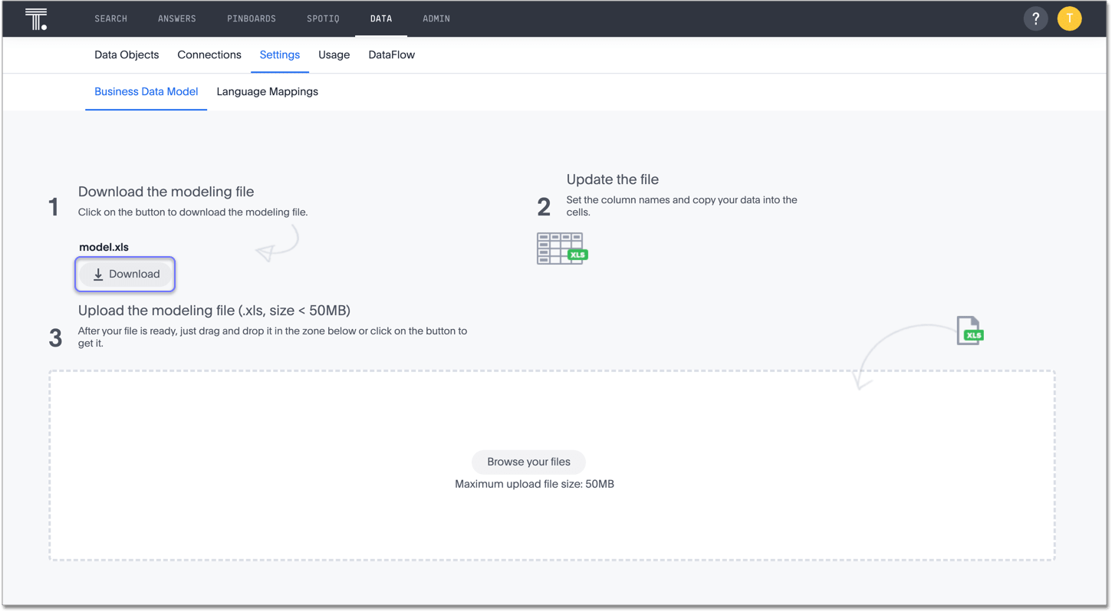Click the XLS file document icon
Screen dimensions: 1112x612
[x=969, y=331]
